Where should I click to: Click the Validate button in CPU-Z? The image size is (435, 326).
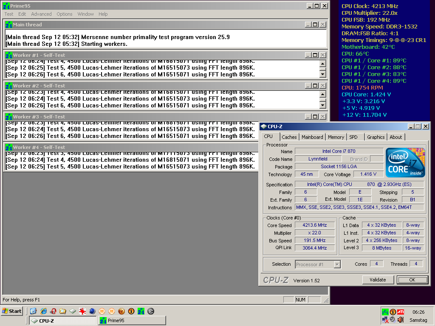click(x=378, y=280)
